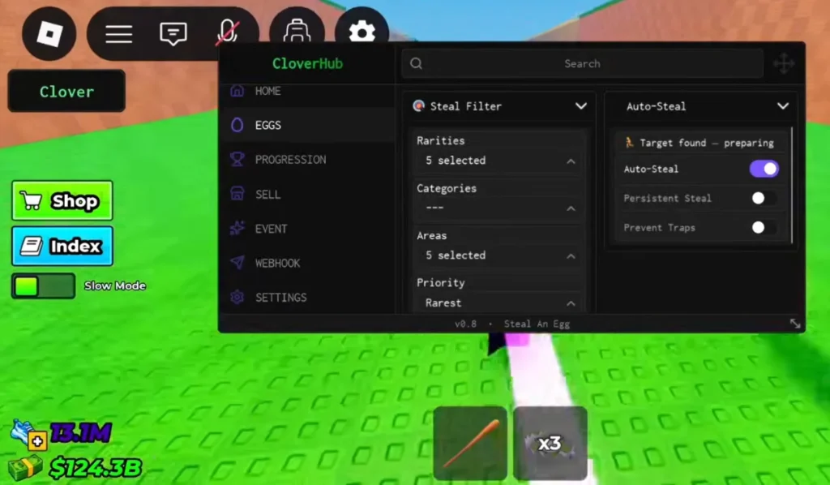Viewport: 830px width, 485px height.
Task: Open the Rarities 5 selected dropdown
Action: 499,161
